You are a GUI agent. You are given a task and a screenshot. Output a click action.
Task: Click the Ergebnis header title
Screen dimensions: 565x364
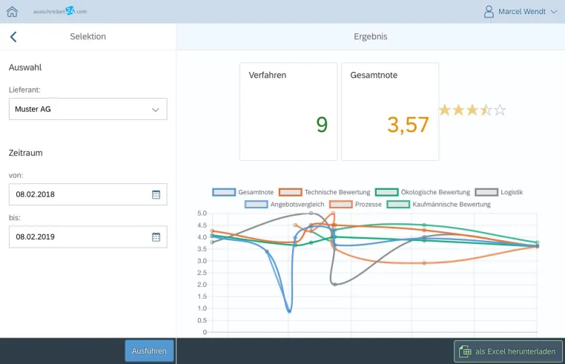371,36
